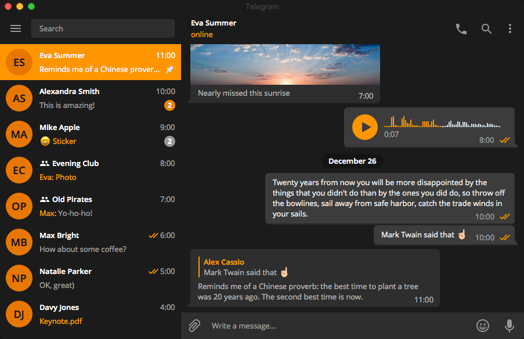Click the NP avatar circle
The width and height of the screenshot is (524, 339).
(x=19, y=278)
